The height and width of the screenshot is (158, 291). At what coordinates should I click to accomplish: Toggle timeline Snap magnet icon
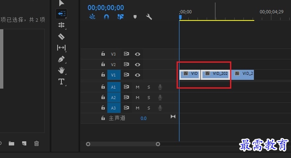[106, 17]
